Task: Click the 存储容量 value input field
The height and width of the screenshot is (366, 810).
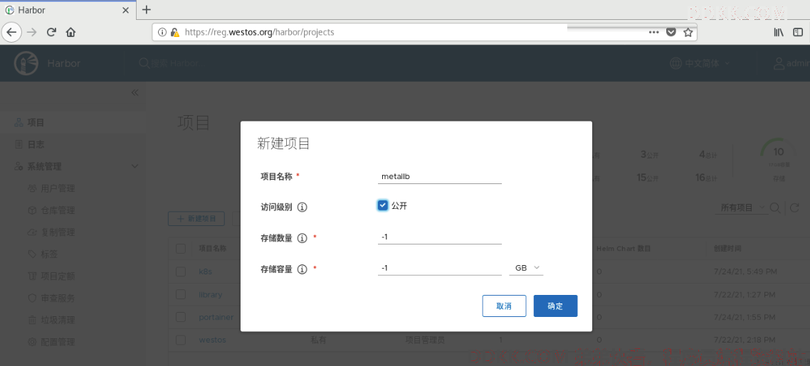Action: (x=440, y=268)
